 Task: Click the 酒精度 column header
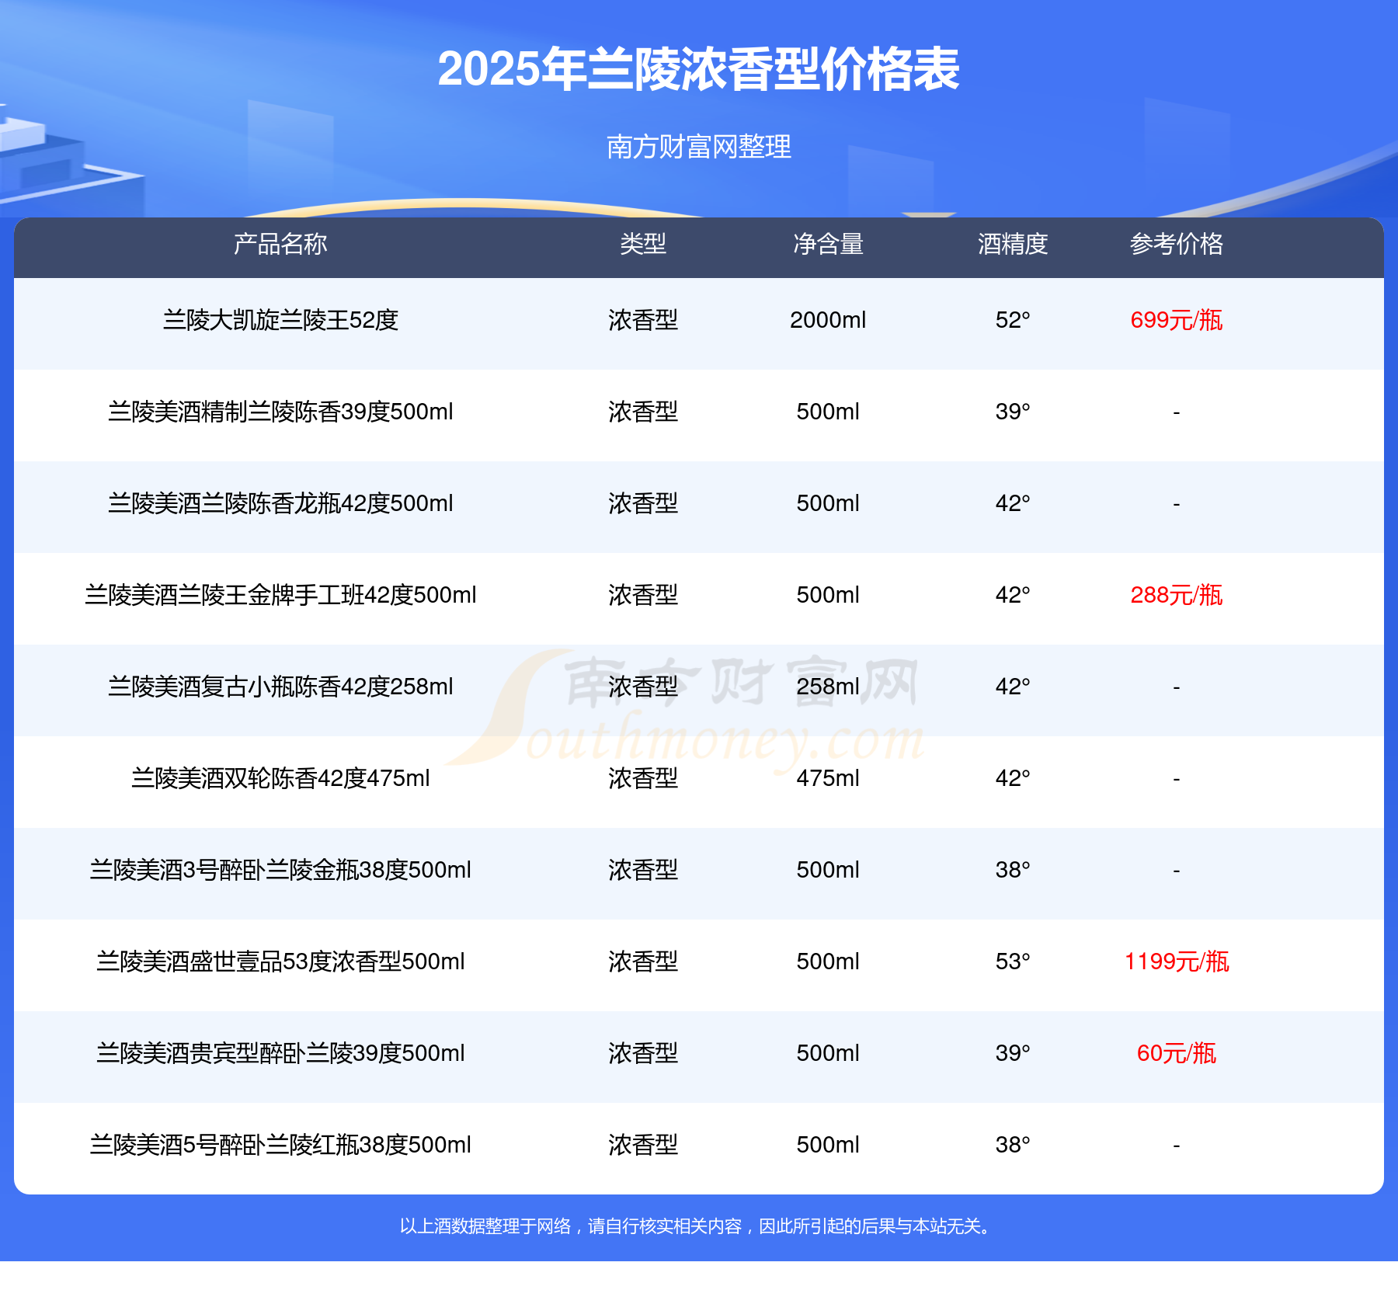point(1013,244)
